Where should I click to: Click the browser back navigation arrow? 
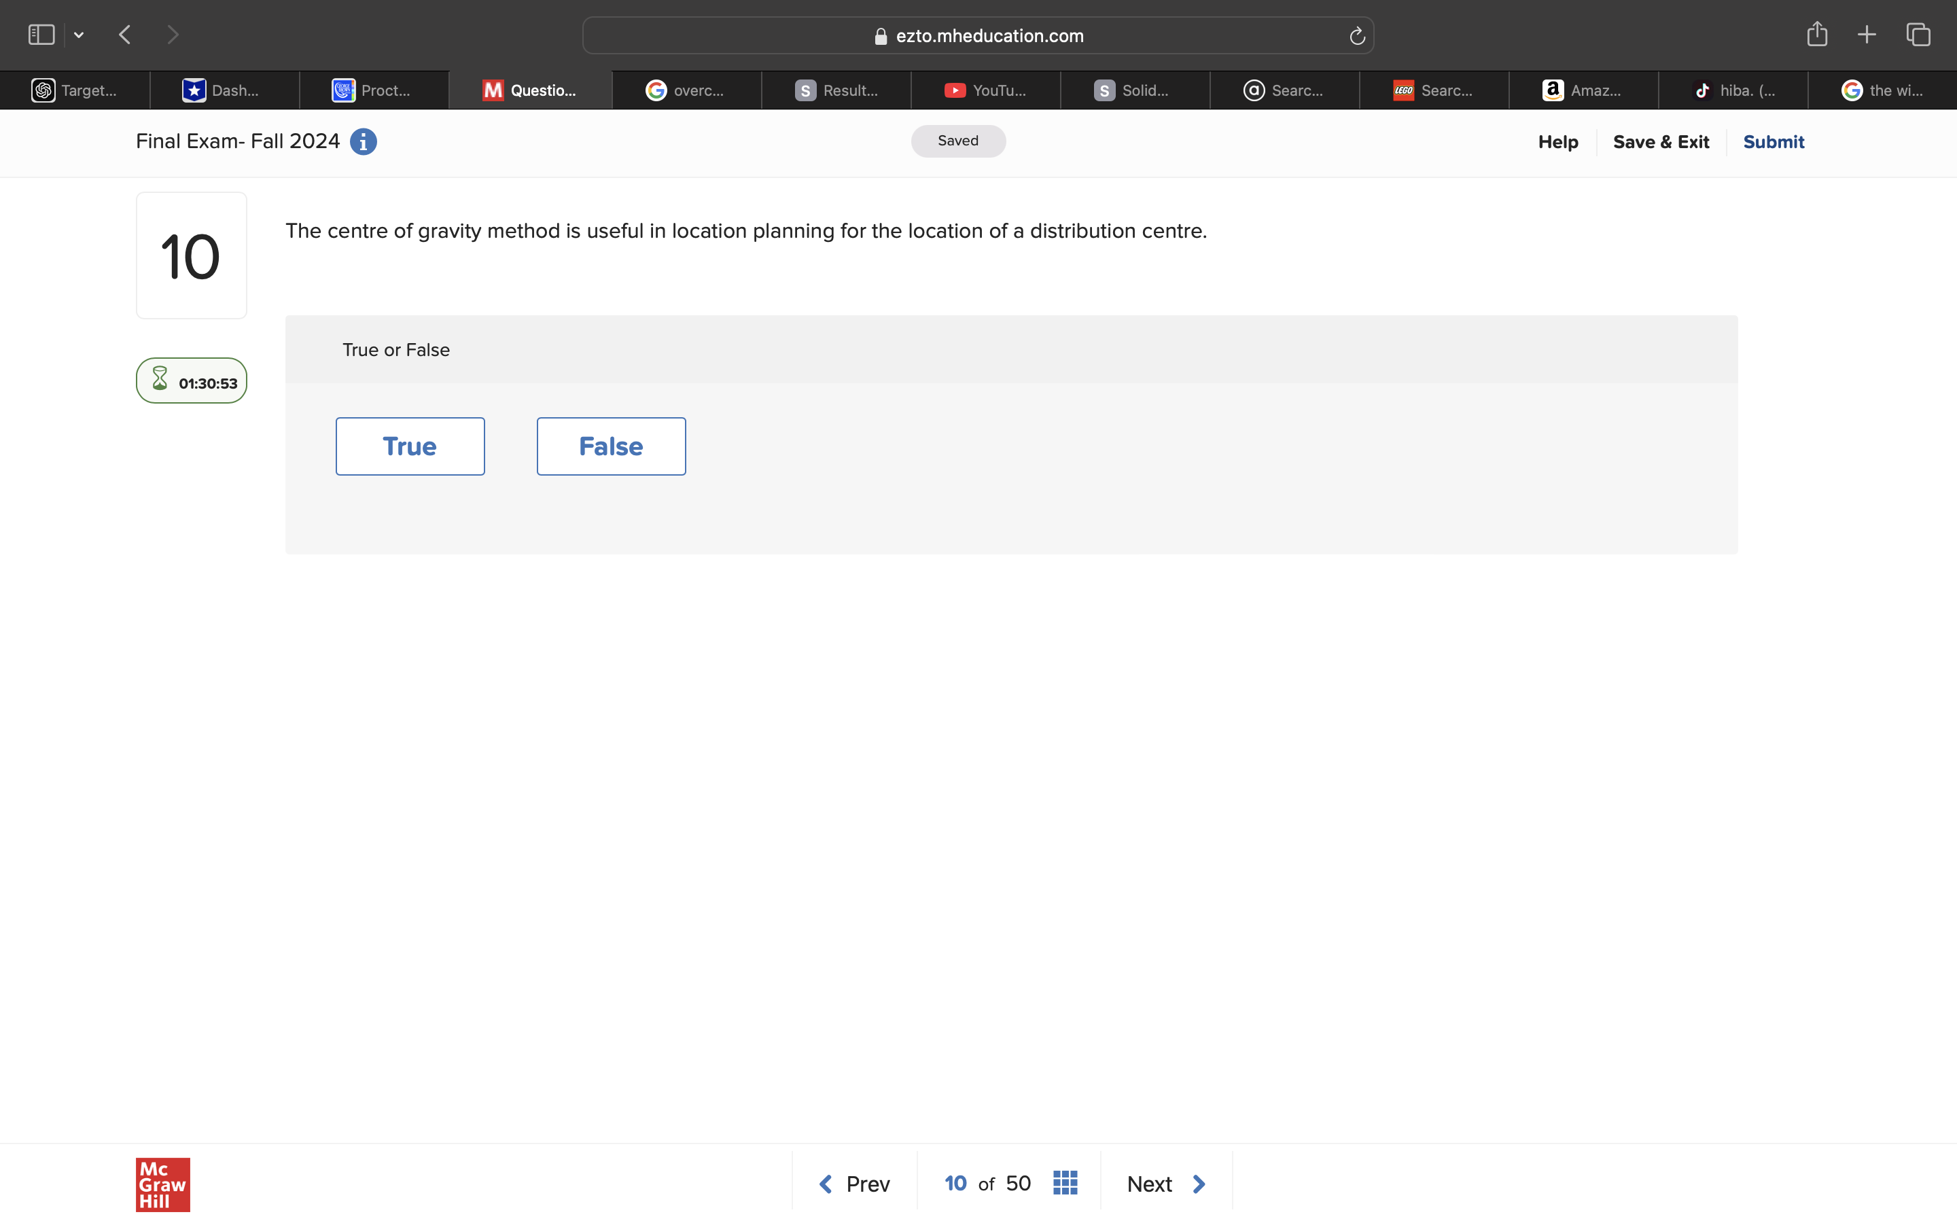click(x=124, y=34)
